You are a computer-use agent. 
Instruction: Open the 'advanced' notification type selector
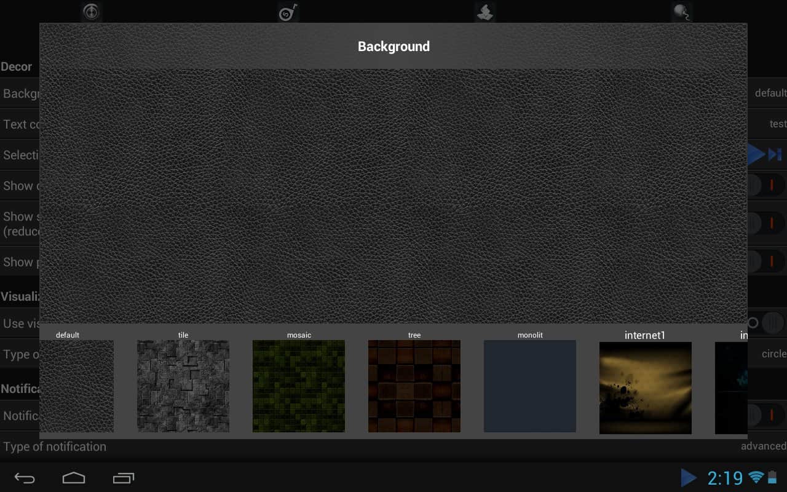click(x=763, y=446)
